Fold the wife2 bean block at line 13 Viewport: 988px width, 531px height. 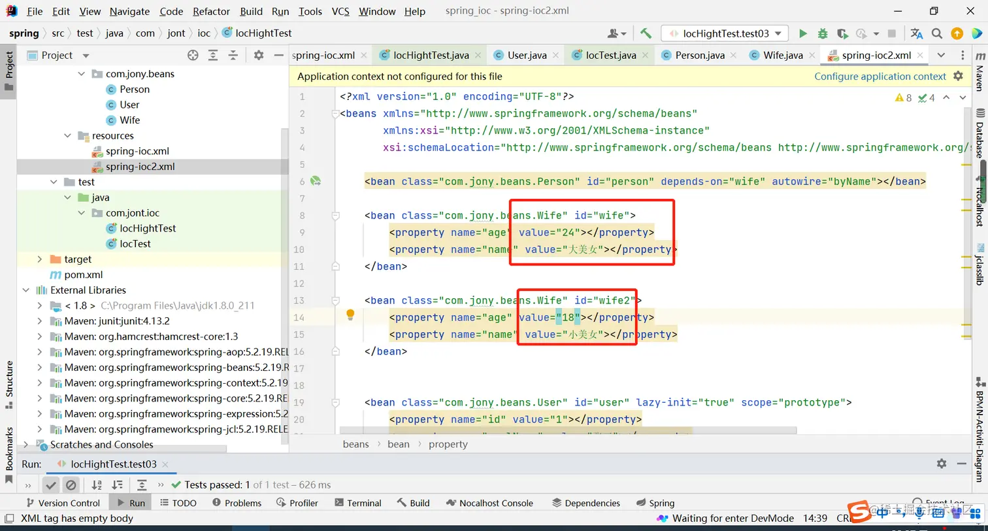click(x=335, y=300)
